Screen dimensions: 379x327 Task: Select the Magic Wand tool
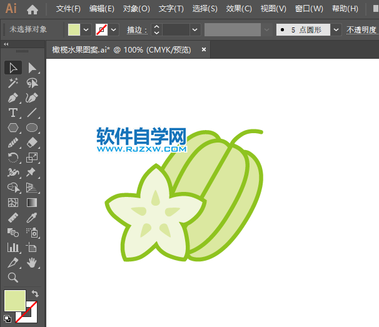13,83
